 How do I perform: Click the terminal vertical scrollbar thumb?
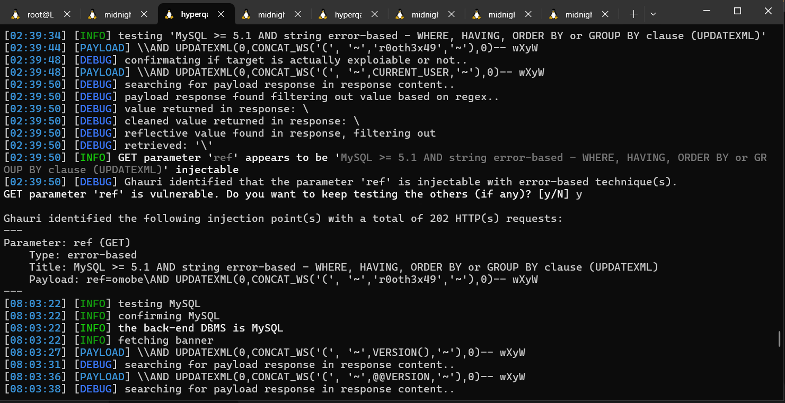[x=779, y=338]
